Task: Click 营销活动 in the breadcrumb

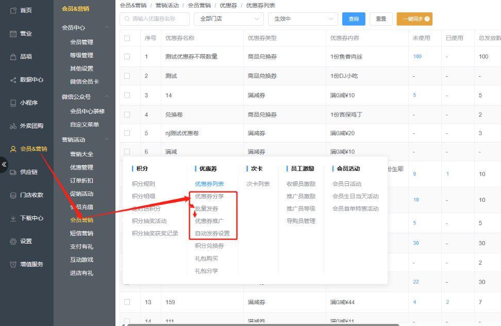Action: (x=167, y=6)
